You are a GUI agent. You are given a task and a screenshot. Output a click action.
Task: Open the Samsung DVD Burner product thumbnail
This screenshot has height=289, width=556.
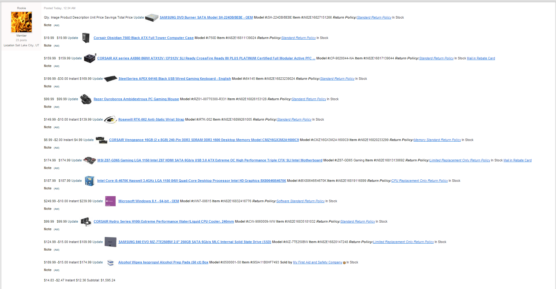(x=152, y=18)
